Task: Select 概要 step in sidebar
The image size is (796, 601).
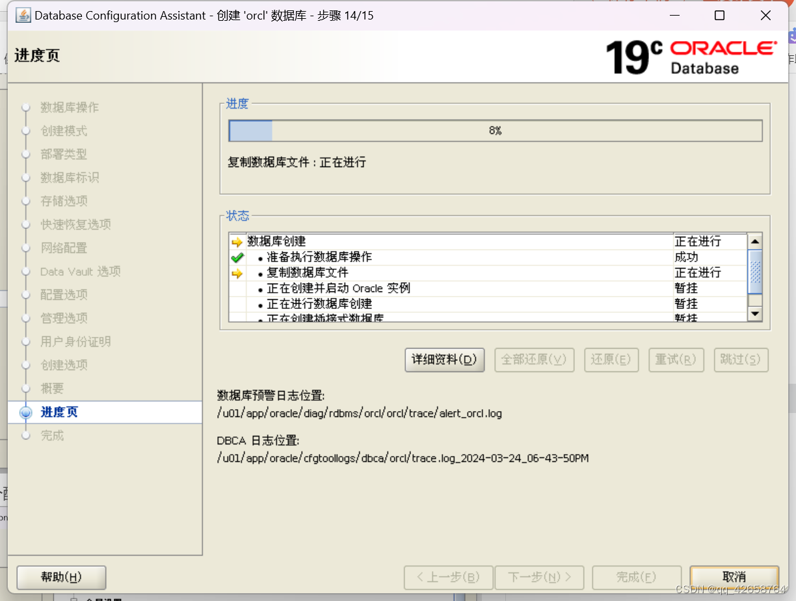Action: pyautogui.click(x=52, y=388)
